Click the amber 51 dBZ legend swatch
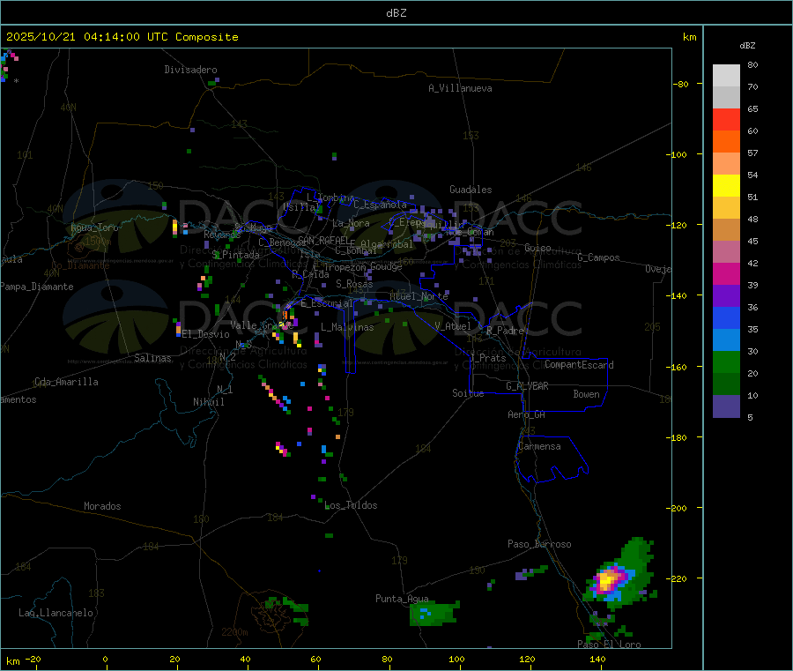Image resolution: width=793 pixels, height=671 pixels. 726,207
